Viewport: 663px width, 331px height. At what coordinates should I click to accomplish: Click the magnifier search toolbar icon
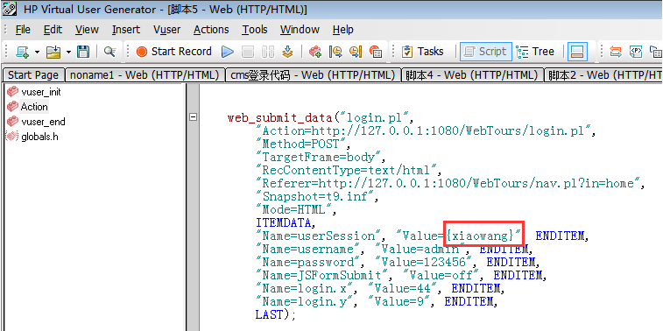pos(110,52)
